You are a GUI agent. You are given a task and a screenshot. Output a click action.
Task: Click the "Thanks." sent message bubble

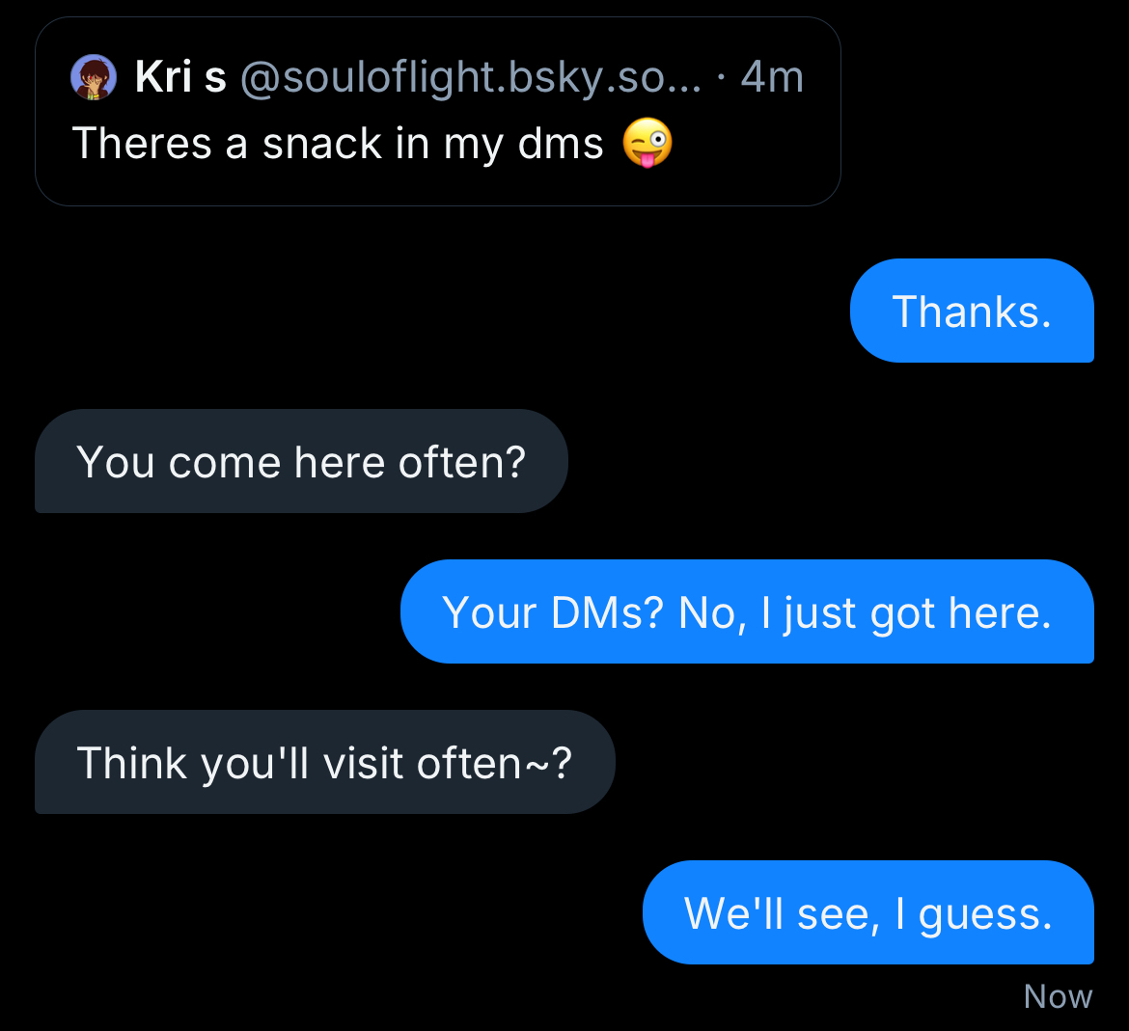tap(971, 311)
